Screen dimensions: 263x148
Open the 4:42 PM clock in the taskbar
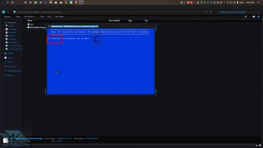[x=250, y=2]
